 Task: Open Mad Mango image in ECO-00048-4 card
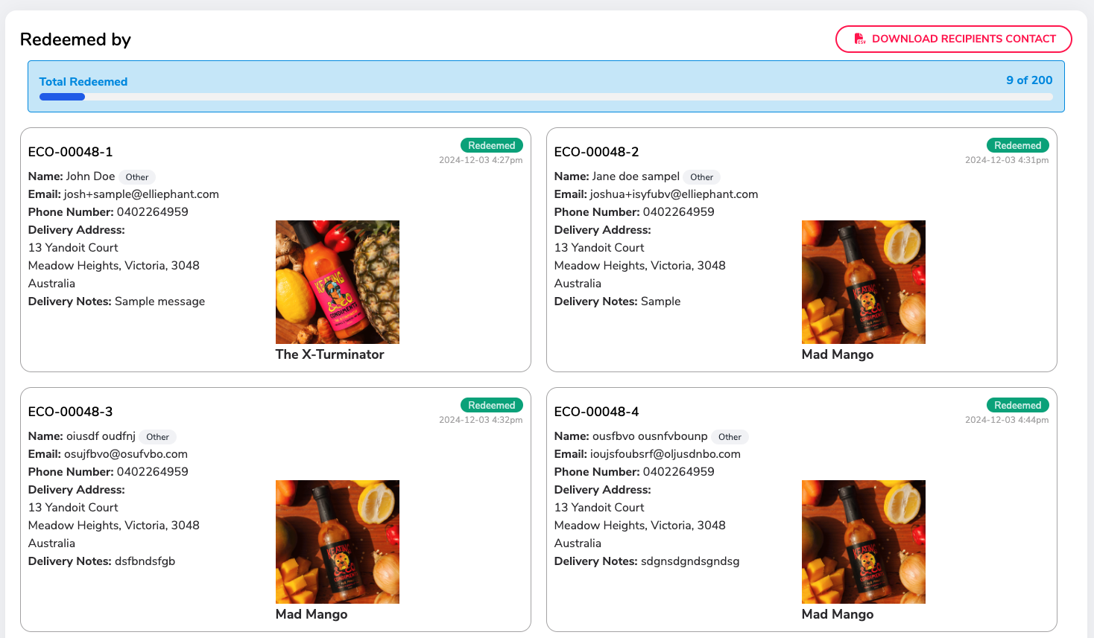point(864,542)
